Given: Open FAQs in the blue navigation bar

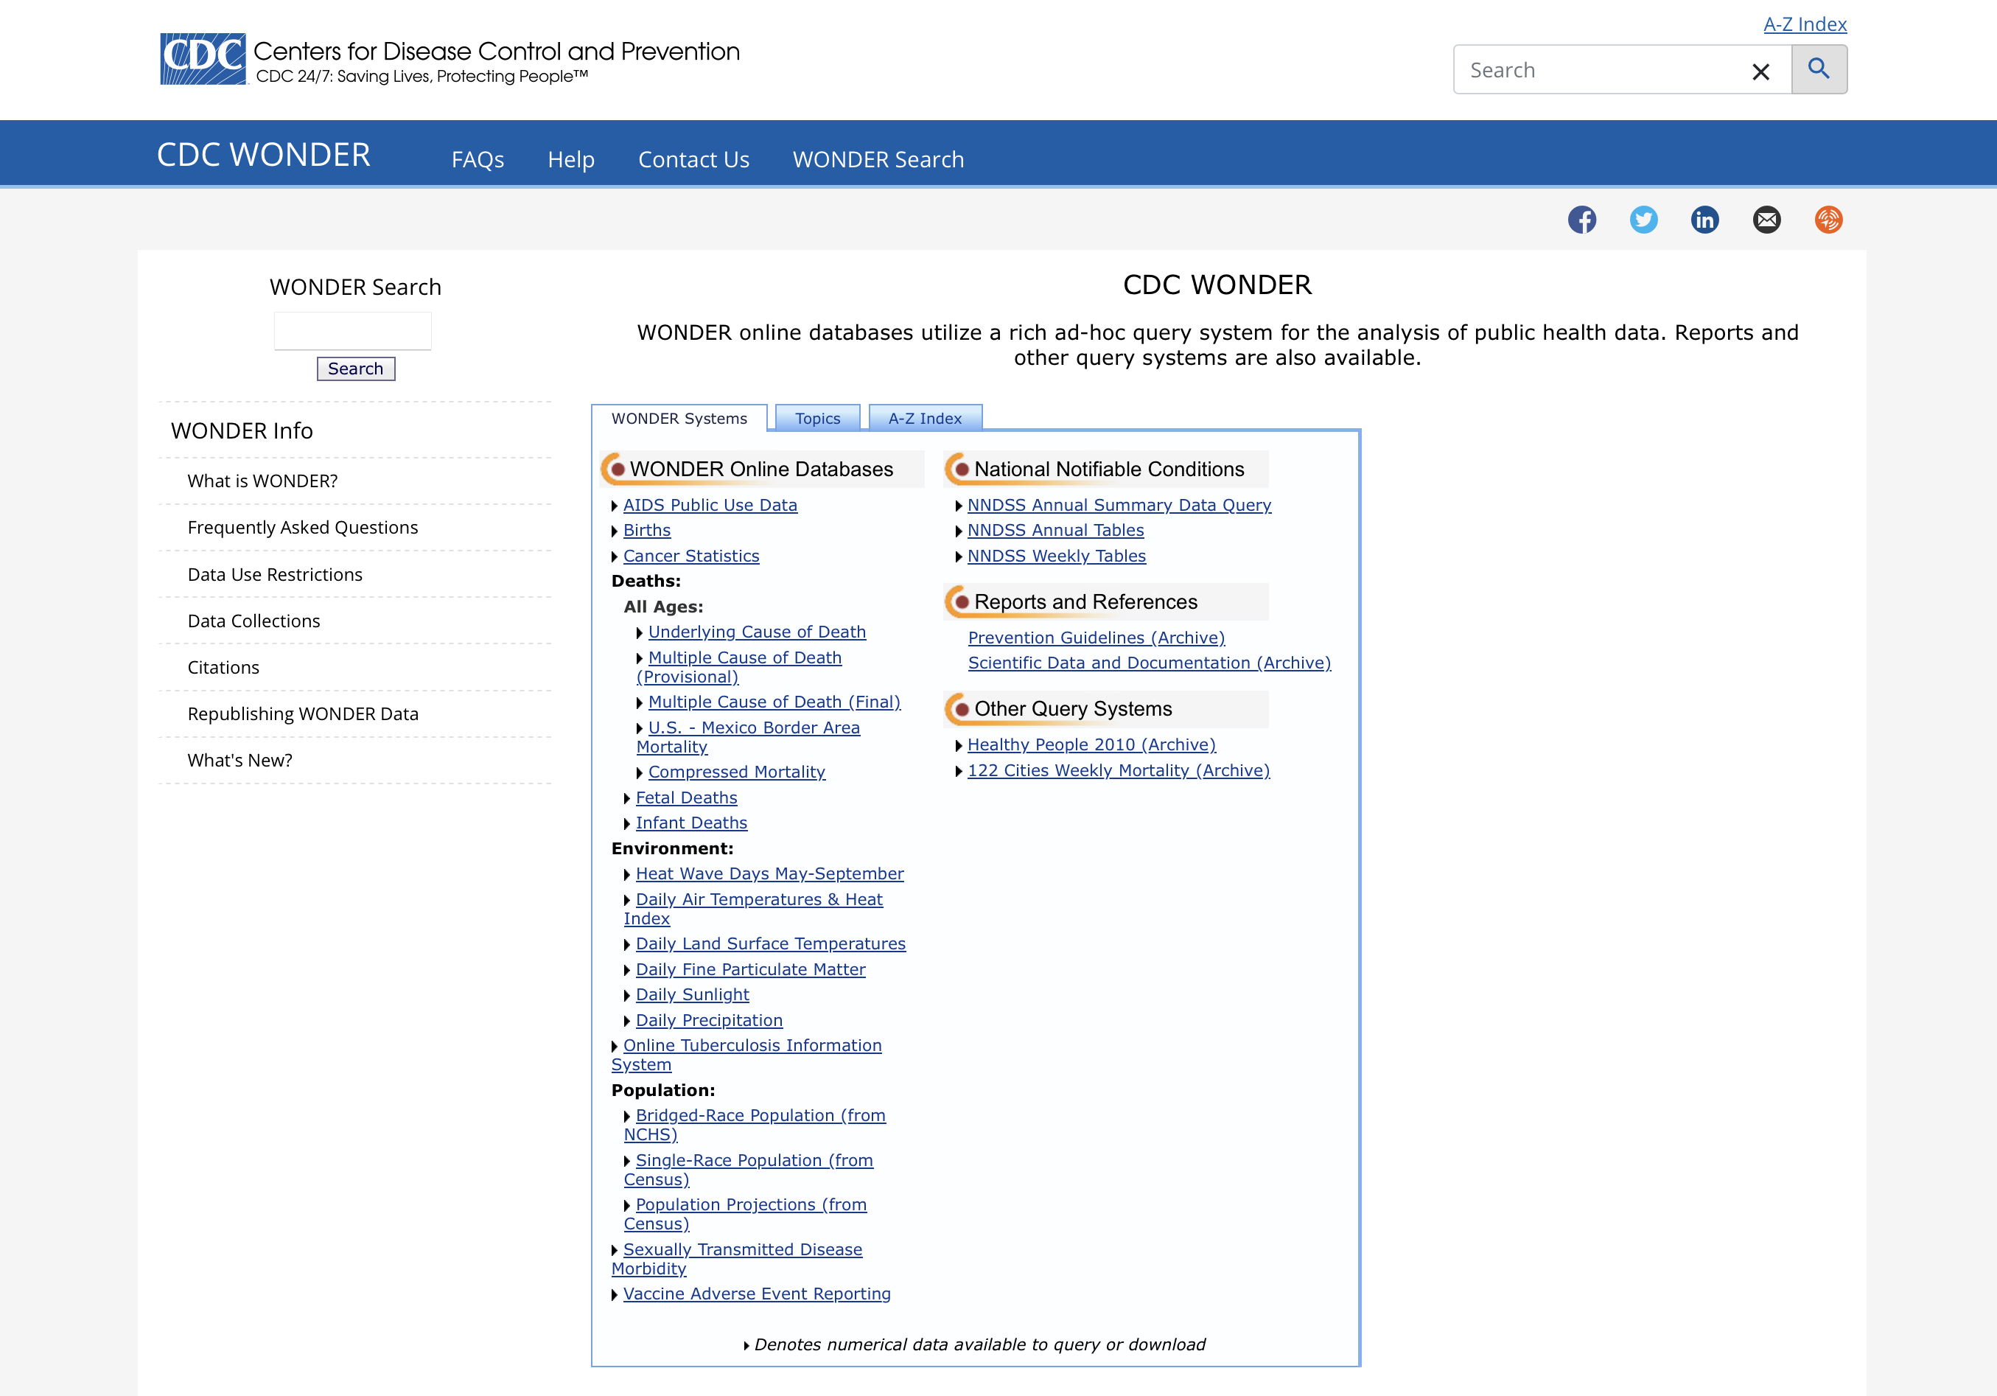Looking at the screenshot, I should click(478, 160).
